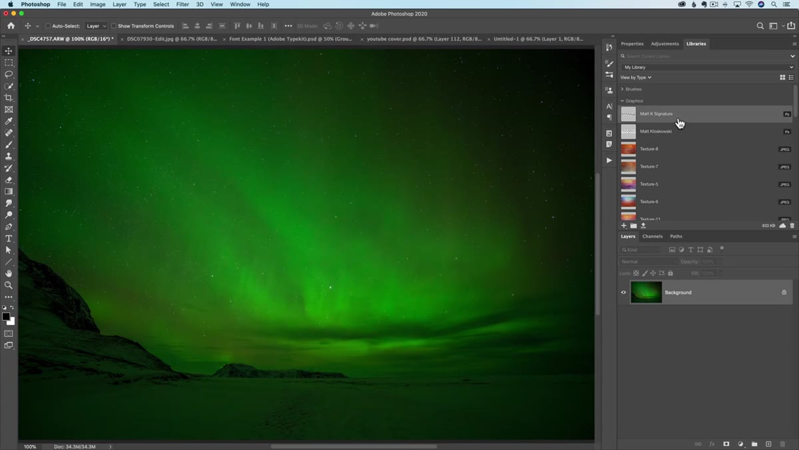Image resolution: width=799 pixels, height=450 pixels.
Task: Open the Auto-Select Layer dropdown
Action: pyautogui.click(x=96, y=26)
